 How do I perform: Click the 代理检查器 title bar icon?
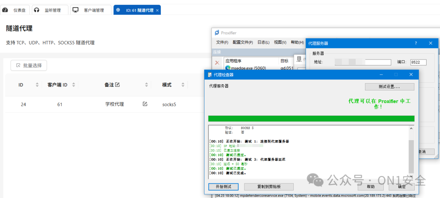click(209, 75)
